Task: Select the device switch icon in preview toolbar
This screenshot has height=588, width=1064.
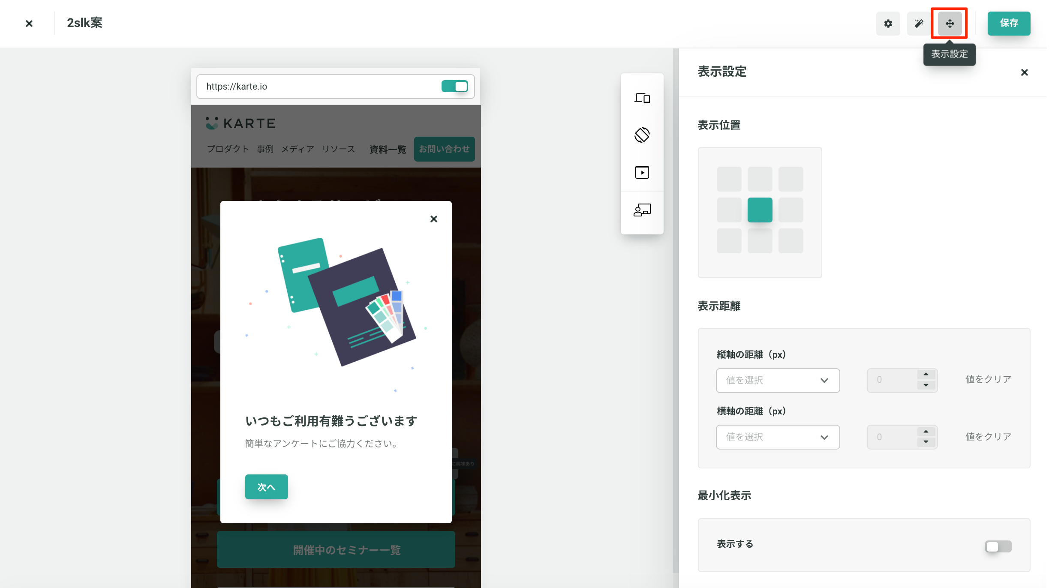Action: 642,98
